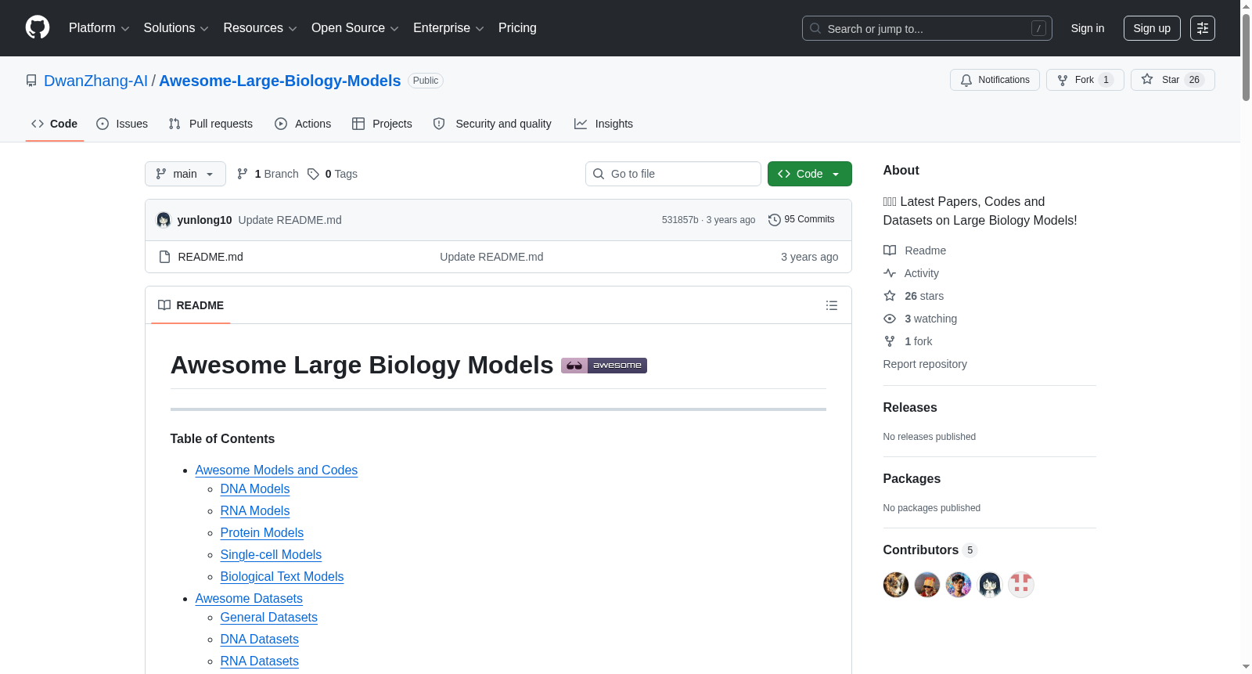
Task: Click the star icon in Star button
Action: [1147, 79]
